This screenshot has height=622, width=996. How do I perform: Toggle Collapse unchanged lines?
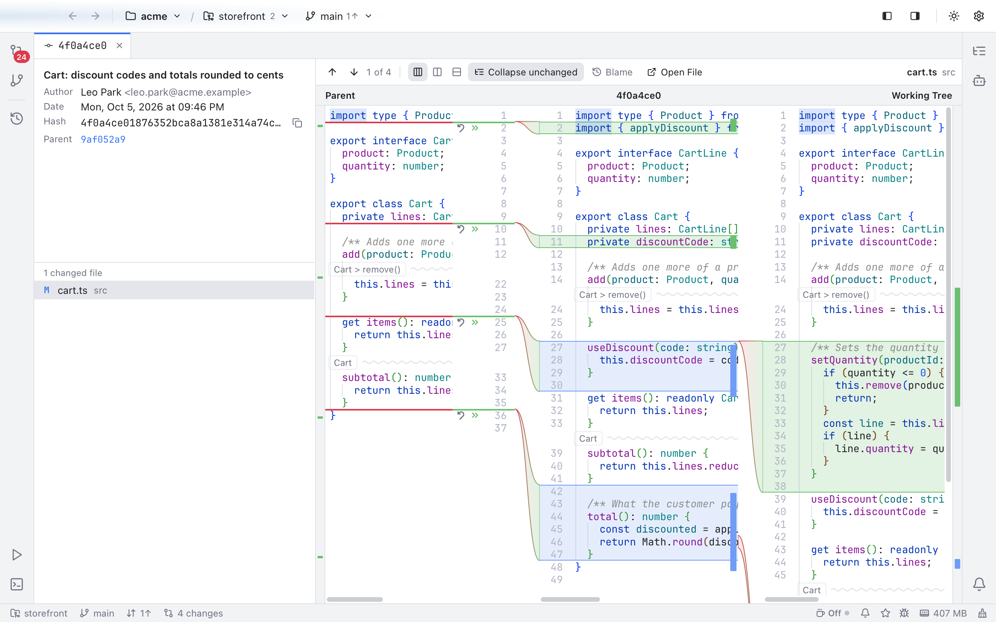[526, 72]
